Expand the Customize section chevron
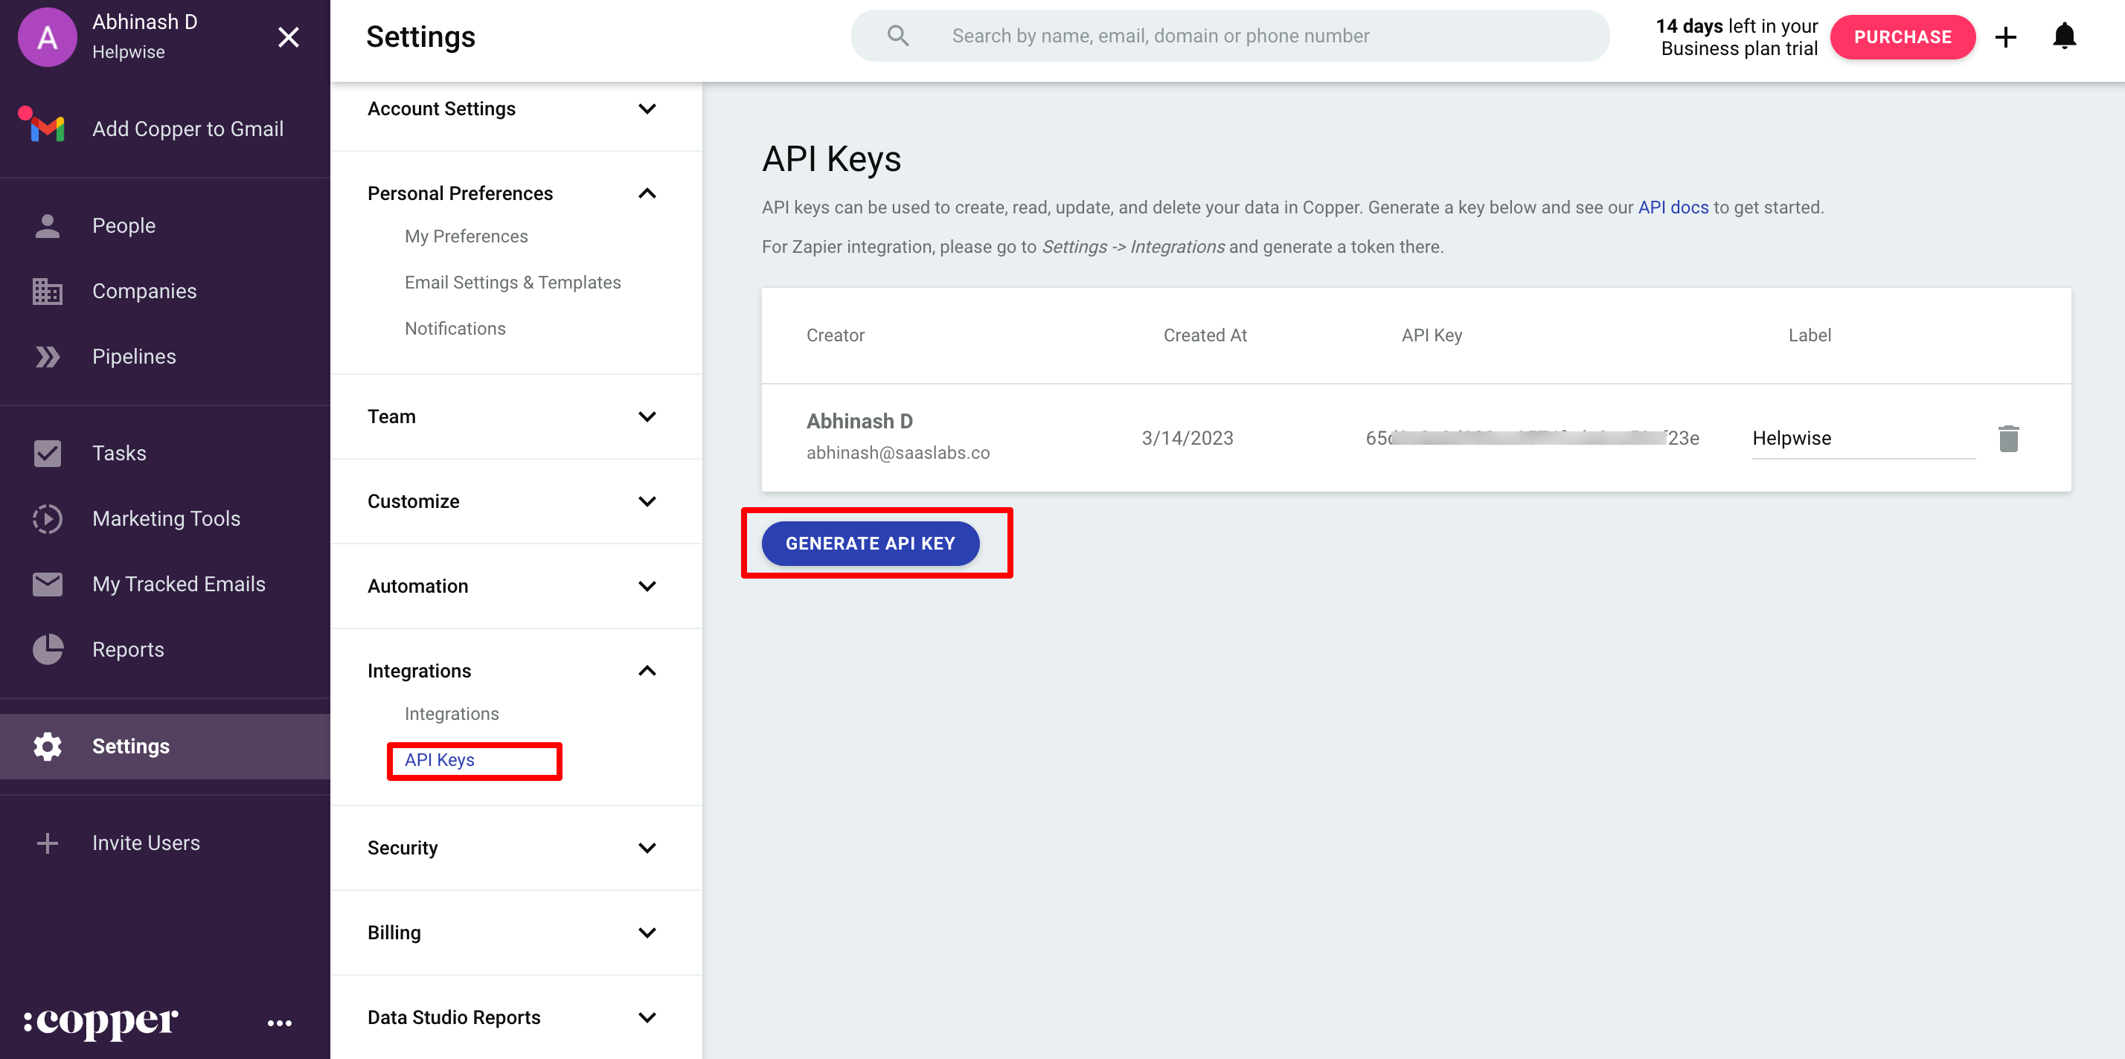Viewport: 2125px width, 1059px height. point(647,501)
